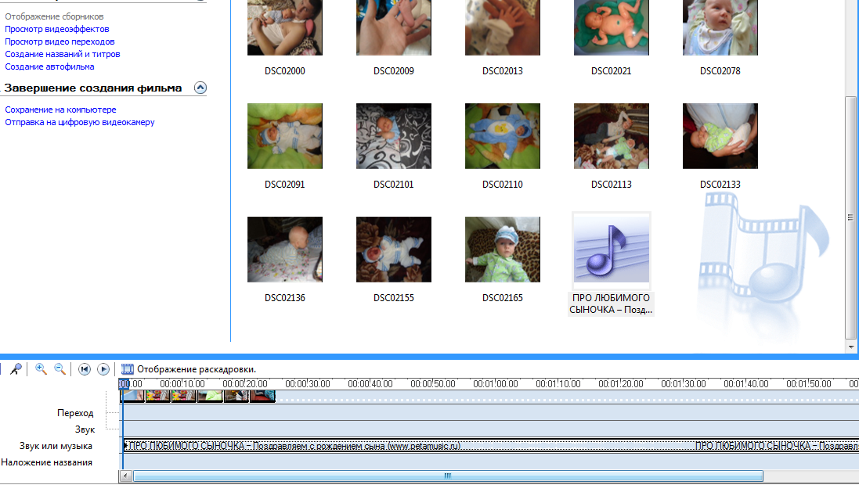
Task: Click the 'Наложение названия' track label
Action: (46, 462)
